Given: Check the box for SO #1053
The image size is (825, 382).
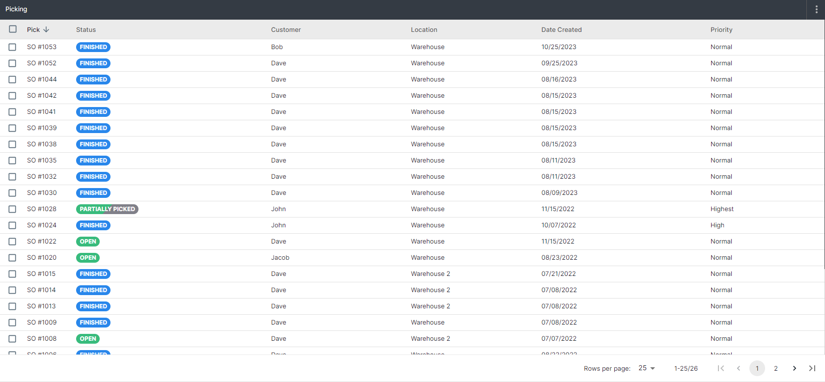Looking at the screenshot, I should click(x=13, y=47).
